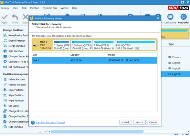
Task: Open the Partition menu
Action: point(35,8)
